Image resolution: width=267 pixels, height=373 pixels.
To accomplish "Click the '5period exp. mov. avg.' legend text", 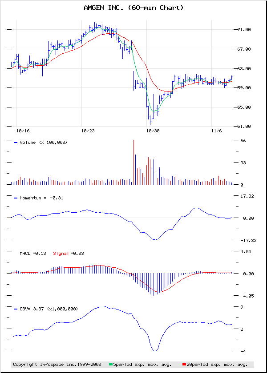I will click(x=142, y=365).
